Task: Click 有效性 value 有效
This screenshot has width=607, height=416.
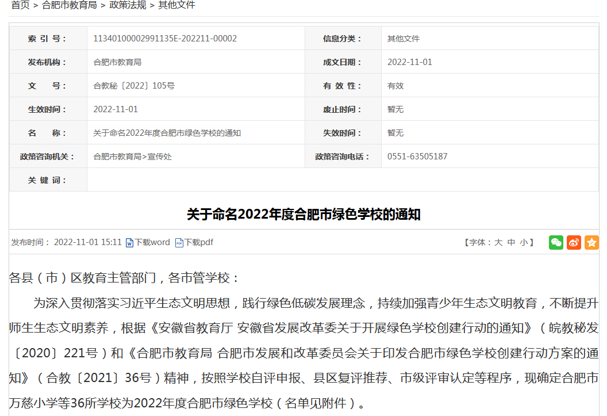Action: point(395,86)
